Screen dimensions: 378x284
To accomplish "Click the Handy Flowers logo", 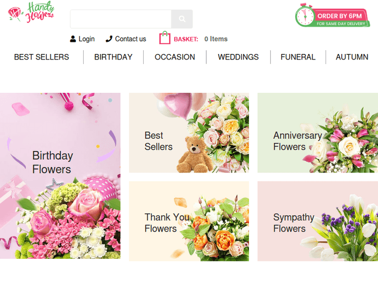I will pyautogui.click(x=31, y=12).
